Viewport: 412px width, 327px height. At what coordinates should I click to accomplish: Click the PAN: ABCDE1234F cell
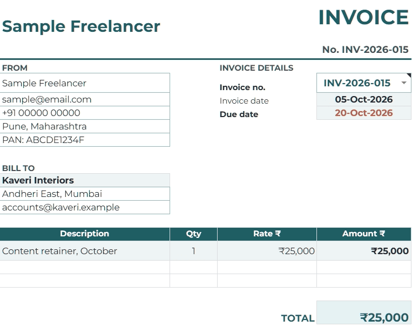(x=85, y=140)
